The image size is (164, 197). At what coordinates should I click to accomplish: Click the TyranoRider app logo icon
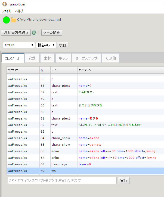(x=5, y=4)
